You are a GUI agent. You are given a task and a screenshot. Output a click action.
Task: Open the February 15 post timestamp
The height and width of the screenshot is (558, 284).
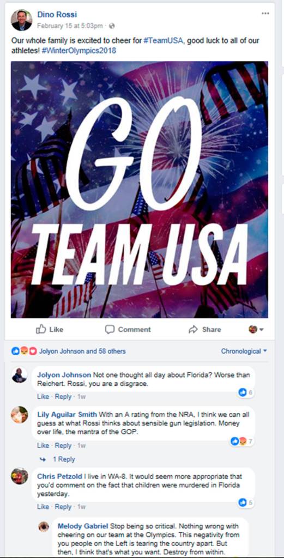[70, 26]
